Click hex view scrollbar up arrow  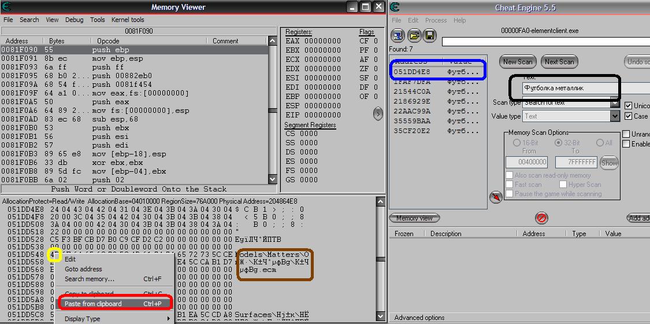point(380,201)
